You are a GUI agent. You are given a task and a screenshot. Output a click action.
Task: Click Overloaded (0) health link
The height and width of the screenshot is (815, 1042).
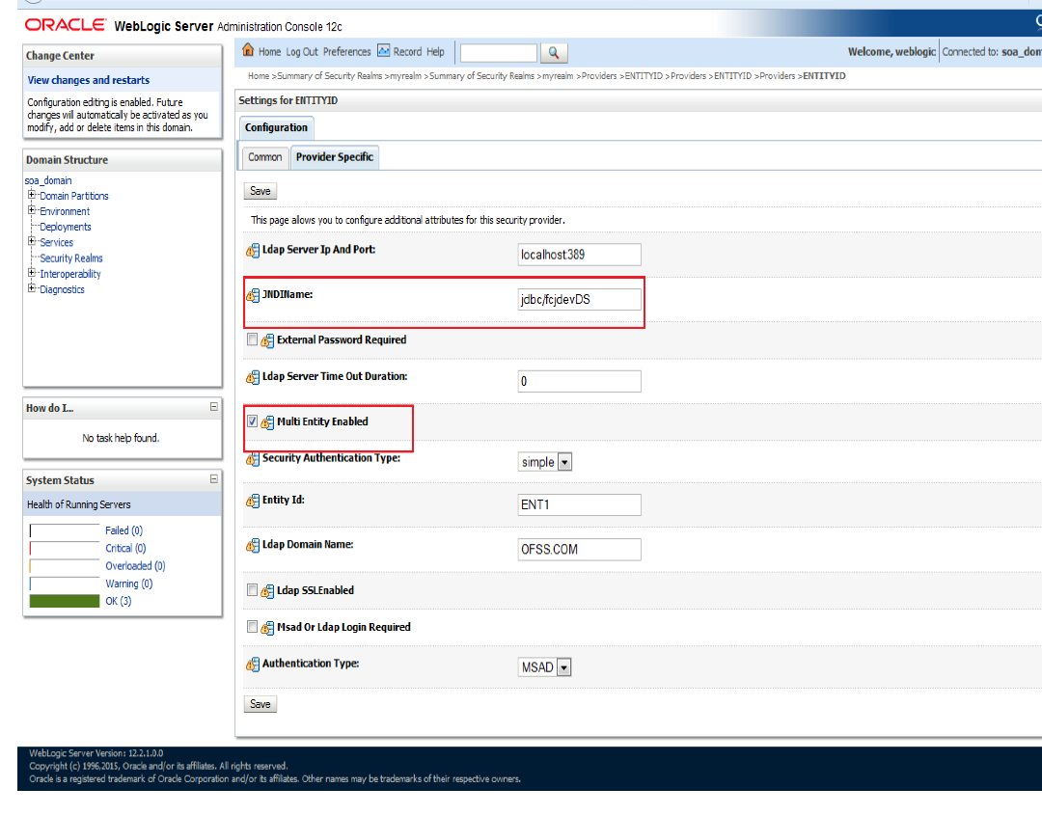point(135,566)
